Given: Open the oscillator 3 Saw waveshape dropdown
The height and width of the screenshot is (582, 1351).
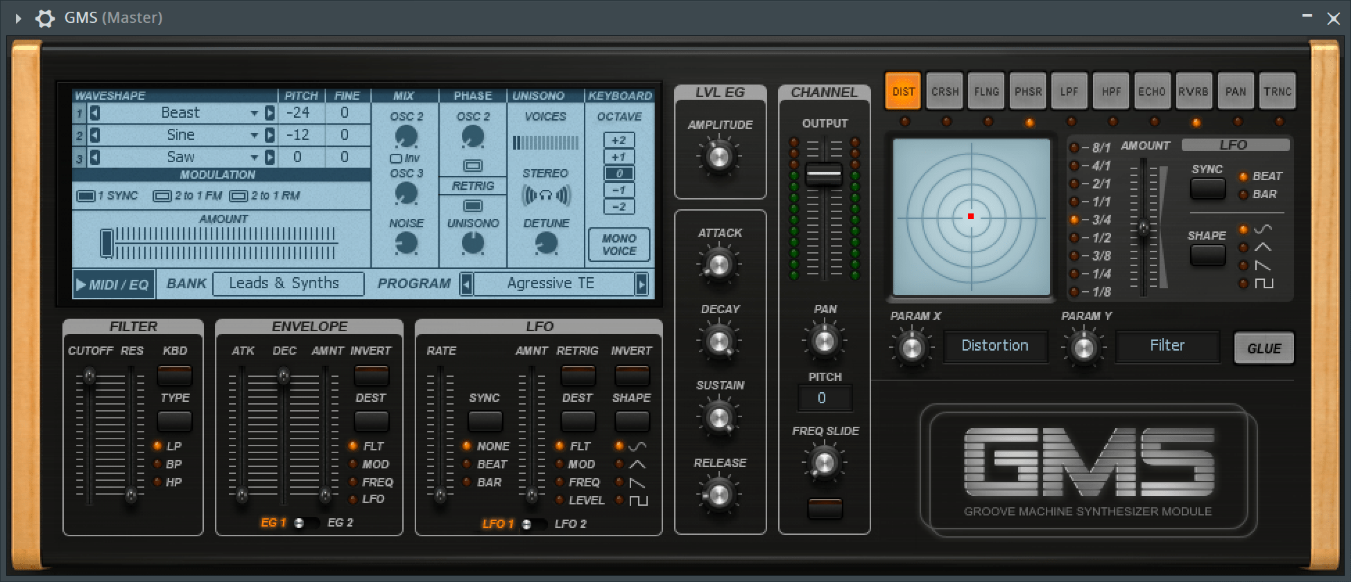Looking at the screenshot, I should coord(254,157).
